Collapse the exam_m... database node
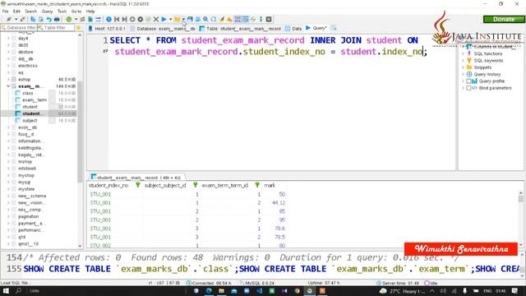 [x=8, y=86]
